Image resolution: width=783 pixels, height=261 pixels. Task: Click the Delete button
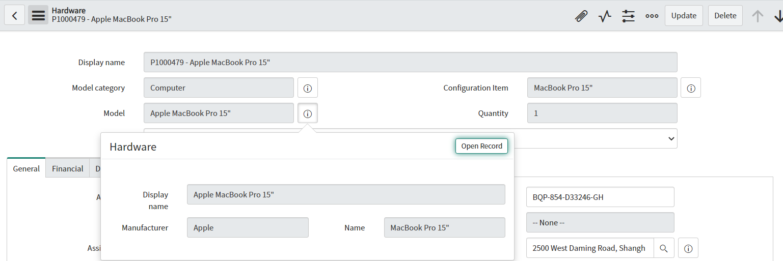coord(725,16)
